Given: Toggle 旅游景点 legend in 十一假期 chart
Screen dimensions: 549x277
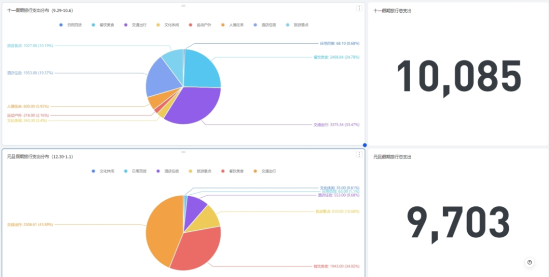Looking at the screenshot, I should click(297, 25).
